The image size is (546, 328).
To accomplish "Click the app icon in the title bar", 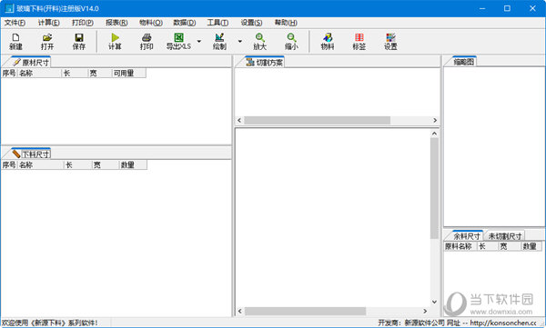I will pyautogui.click(x=9, y=8).
